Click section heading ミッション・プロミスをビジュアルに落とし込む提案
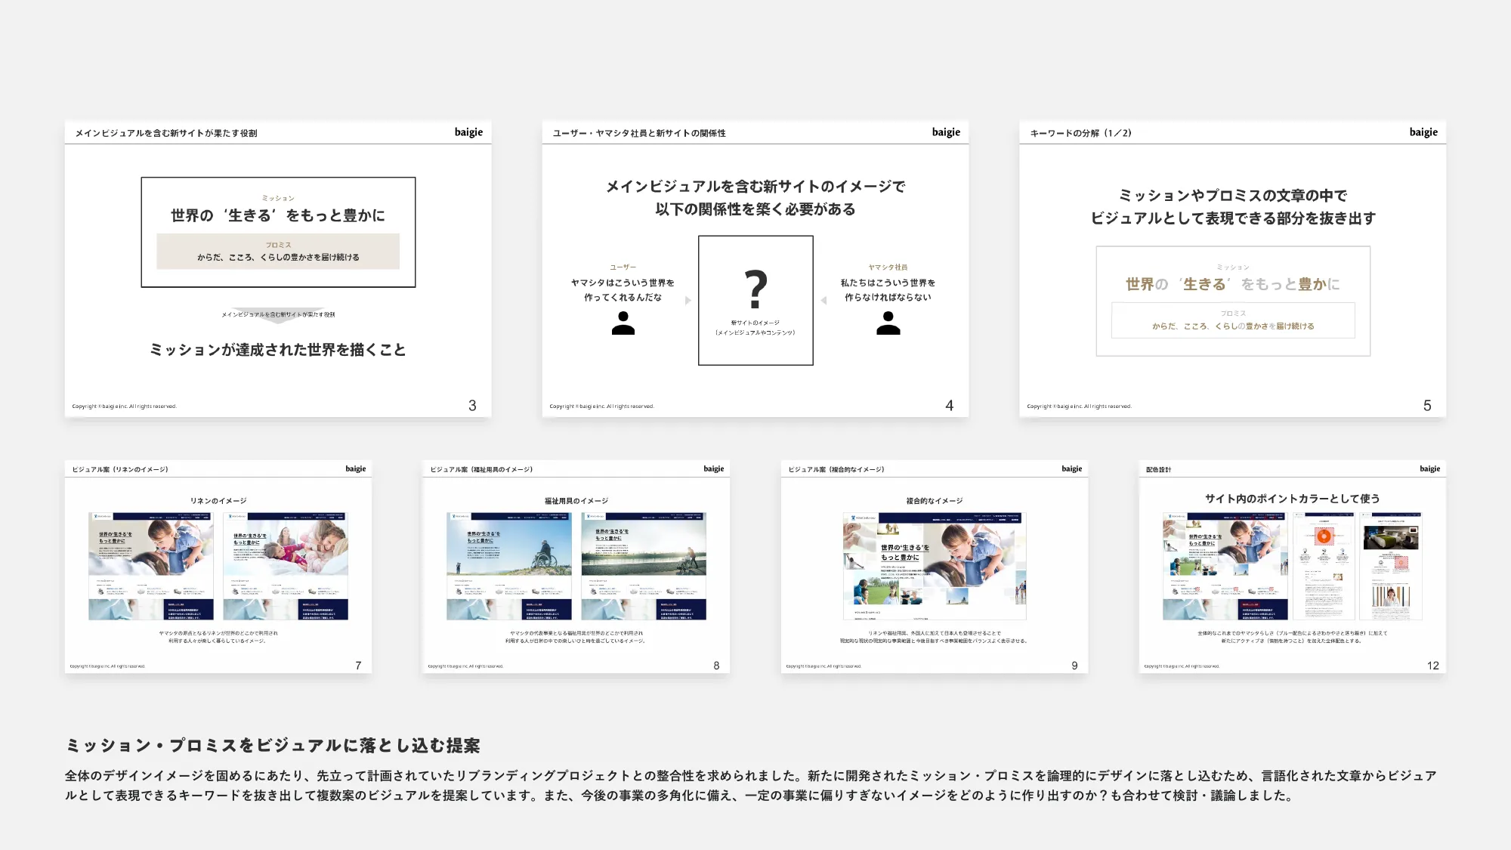The width and height of the screenshot is (1511, 850). tap(273, 746)
